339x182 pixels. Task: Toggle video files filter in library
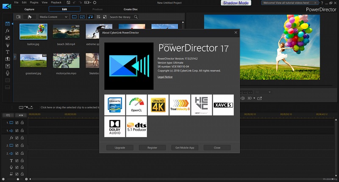point(74,17)
